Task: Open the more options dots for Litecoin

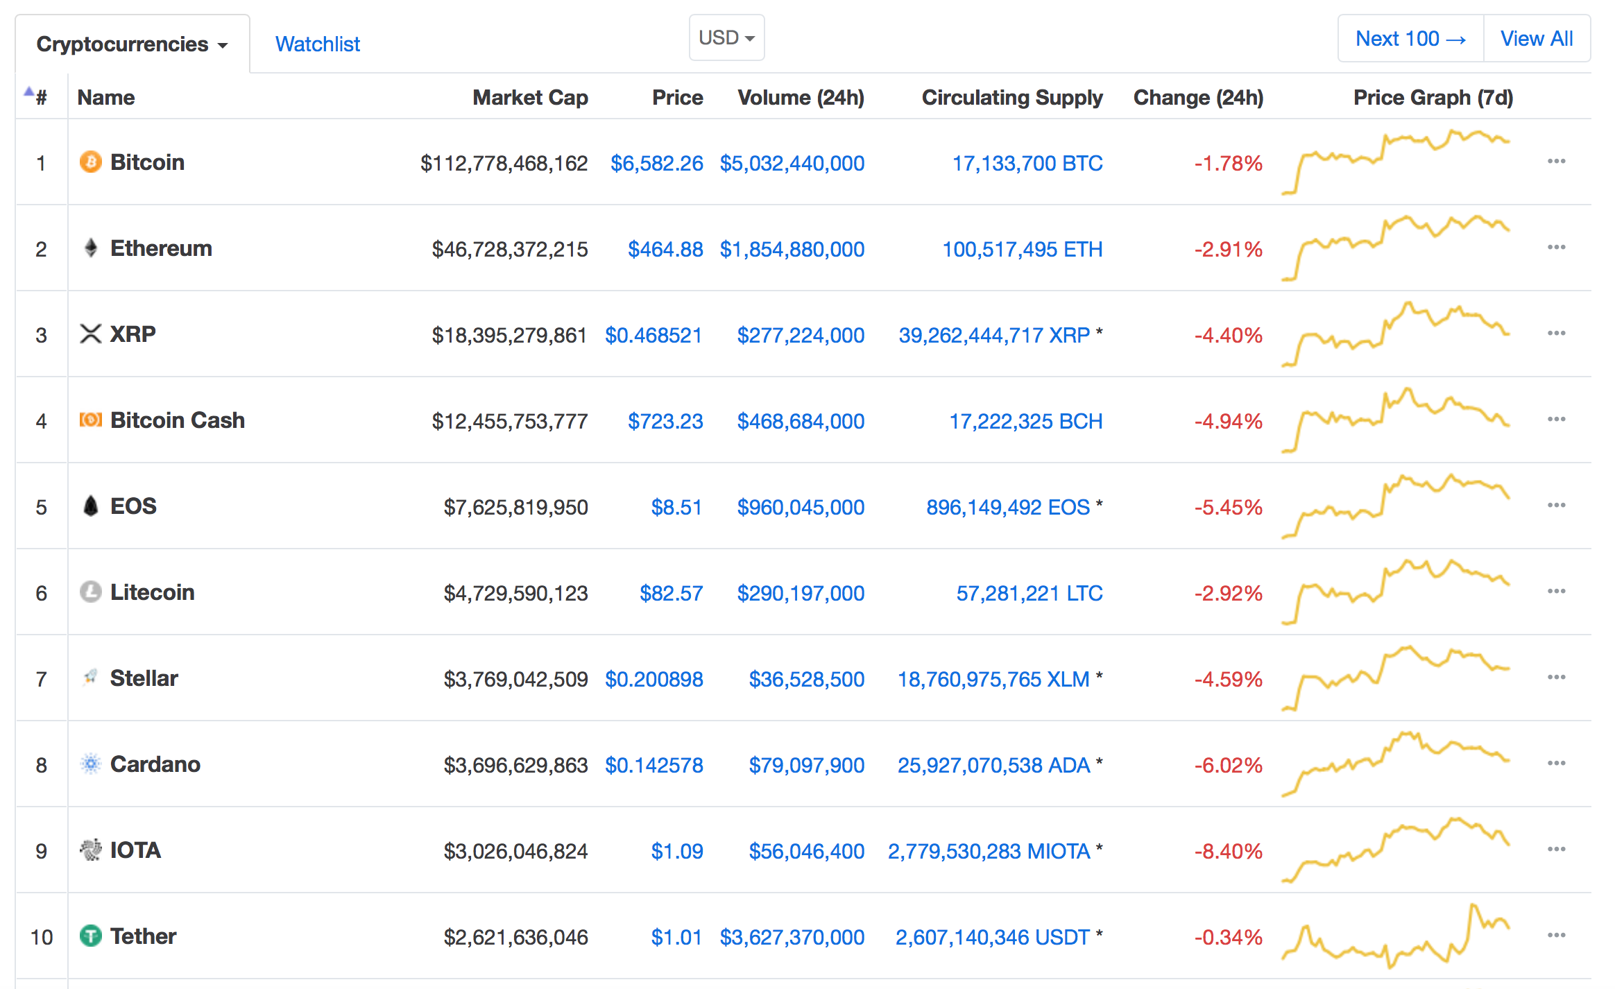Action: [1556, 592]
